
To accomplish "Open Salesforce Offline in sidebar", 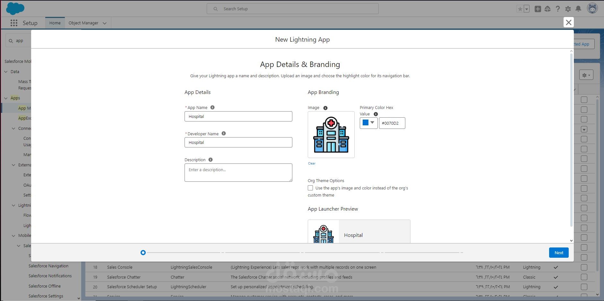I will (45, 286).
